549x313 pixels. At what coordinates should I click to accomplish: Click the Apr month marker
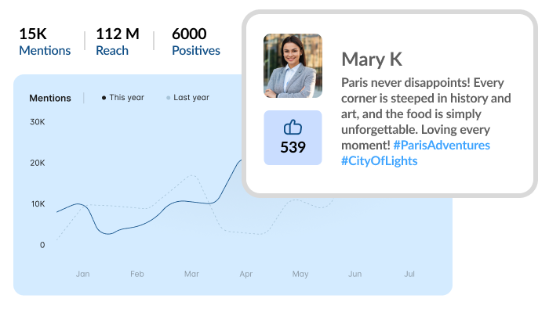click(245, 275)
